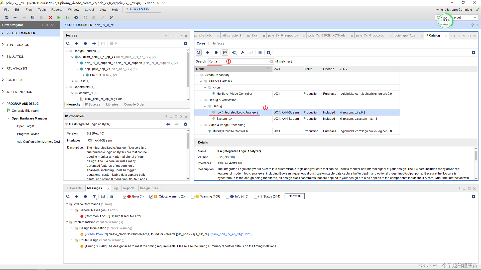Click the Sigma report toolbar icon
This screenshot has width=481, height=270.
coord(85,17)
